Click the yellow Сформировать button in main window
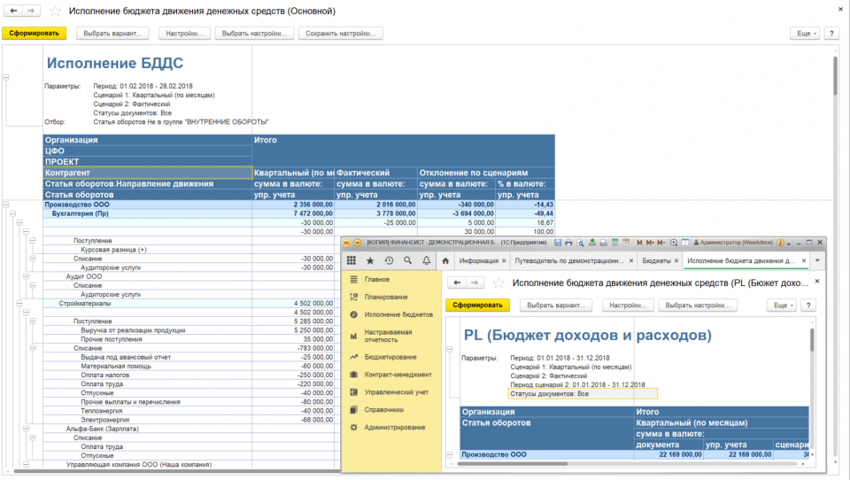The image size is (850, 480). click(x=34, y=34)
